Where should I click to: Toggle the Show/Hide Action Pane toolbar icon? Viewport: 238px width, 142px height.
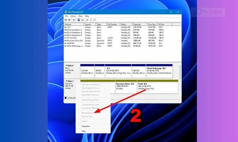pos(82,20)
